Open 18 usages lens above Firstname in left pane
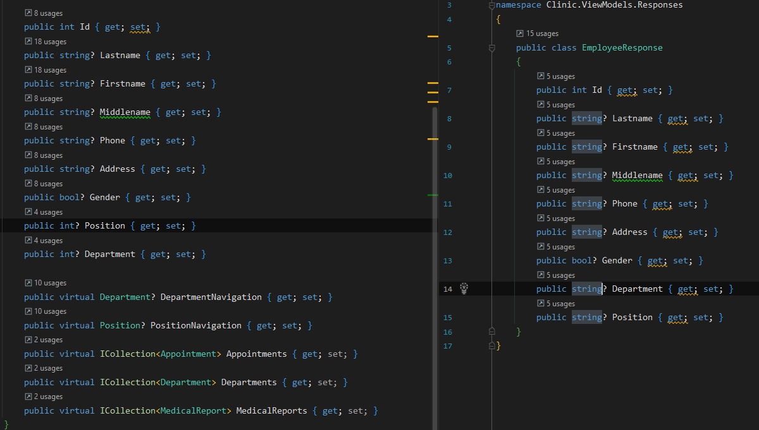 [46, 70]
